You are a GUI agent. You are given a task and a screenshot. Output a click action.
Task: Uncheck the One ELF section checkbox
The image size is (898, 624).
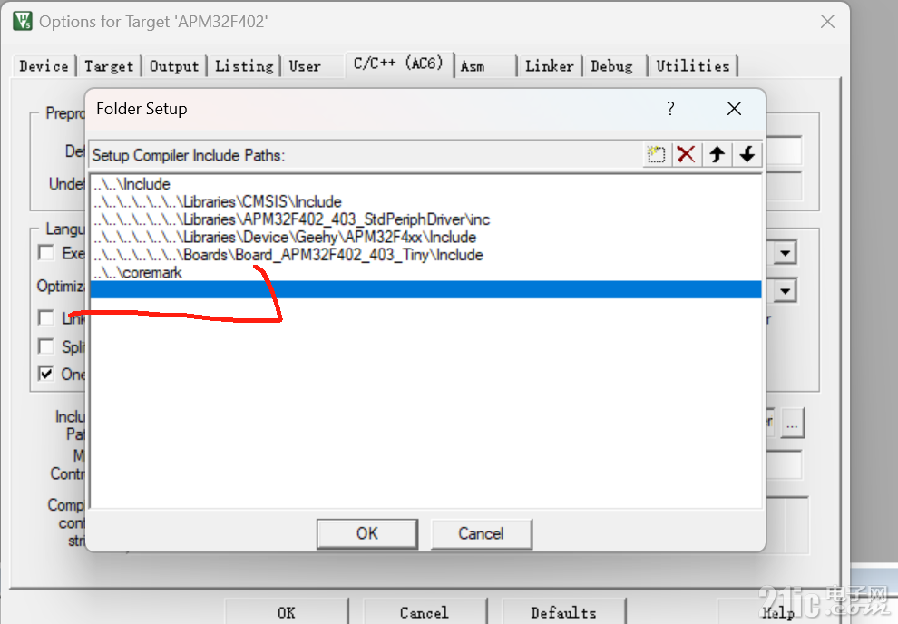[x=46, y=374]
